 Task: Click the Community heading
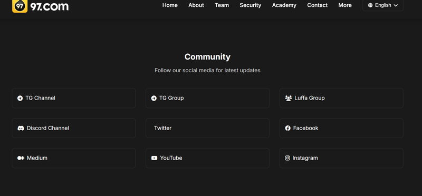point(207,57)
